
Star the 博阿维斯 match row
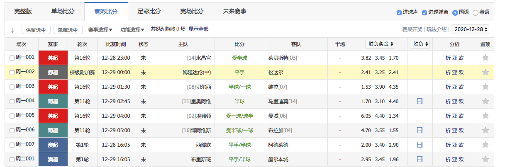485,131
